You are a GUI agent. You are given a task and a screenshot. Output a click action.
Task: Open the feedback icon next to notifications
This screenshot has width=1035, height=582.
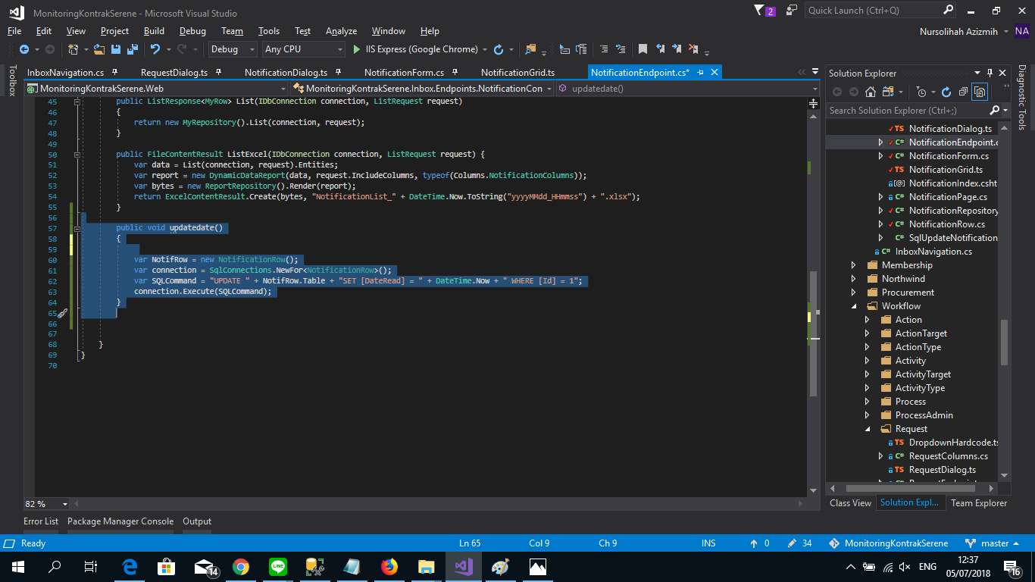[x=792, y=11]
